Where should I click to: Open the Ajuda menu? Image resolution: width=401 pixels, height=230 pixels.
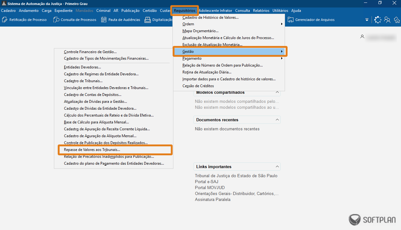click(296, 11)
